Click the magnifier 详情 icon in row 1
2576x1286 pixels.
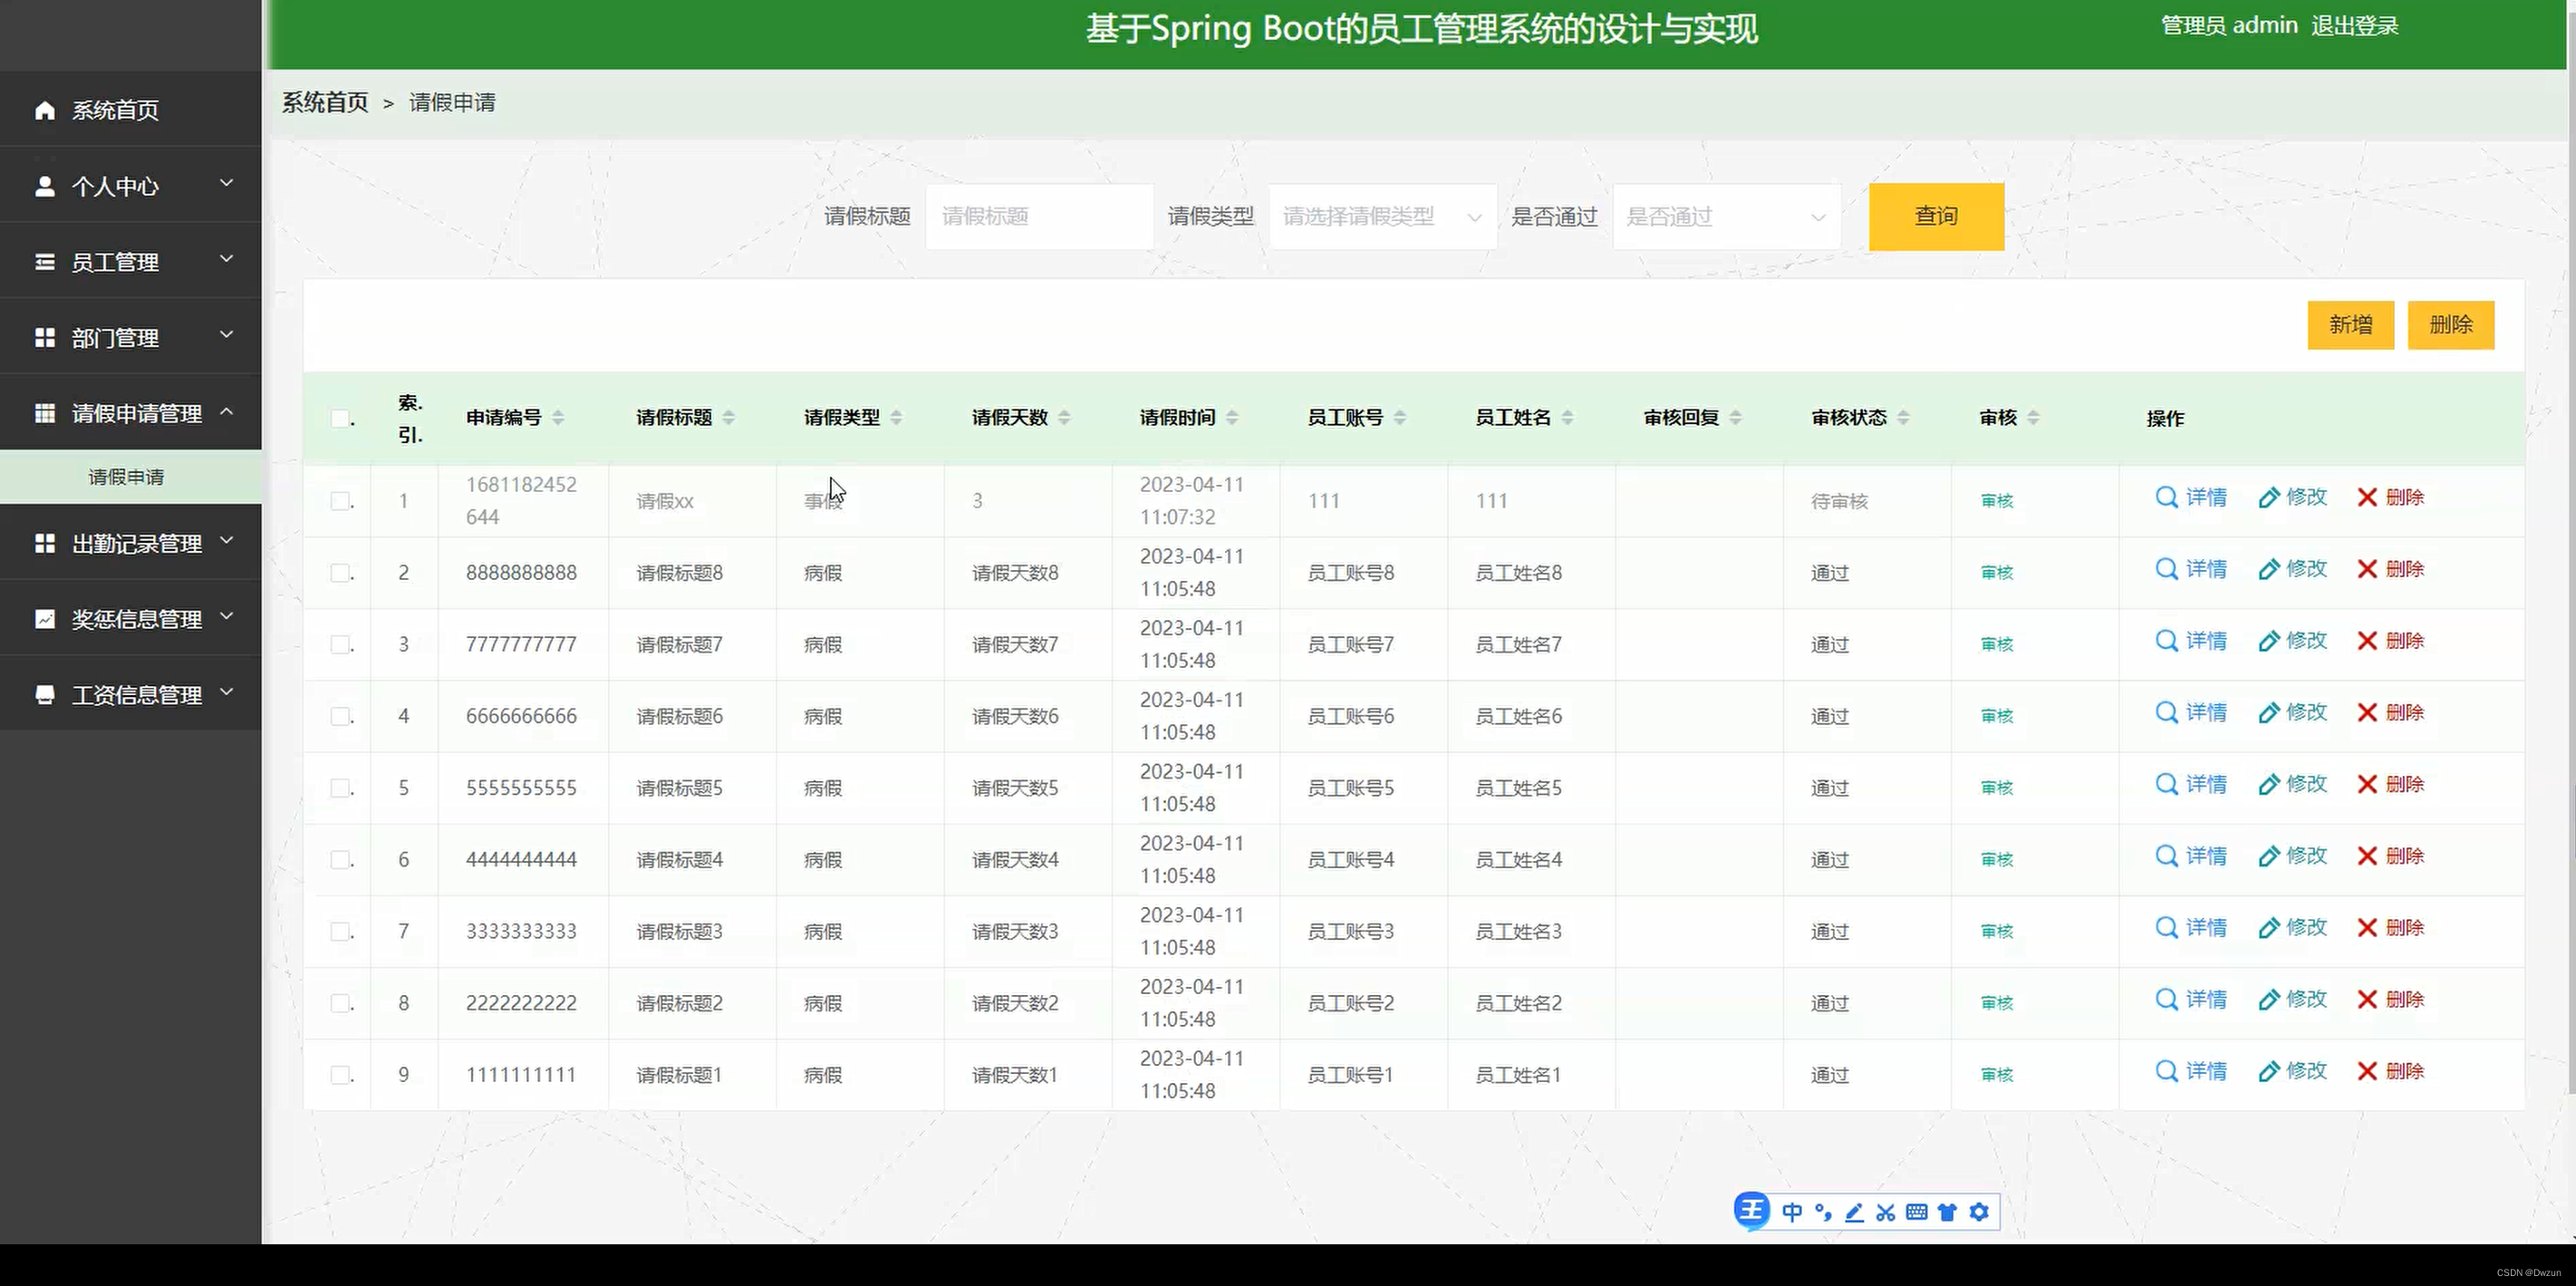[2166, 497]
